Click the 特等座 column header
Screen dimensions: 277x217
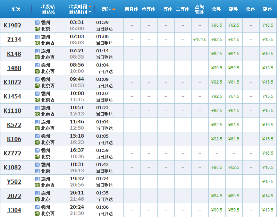click(149, 9)
